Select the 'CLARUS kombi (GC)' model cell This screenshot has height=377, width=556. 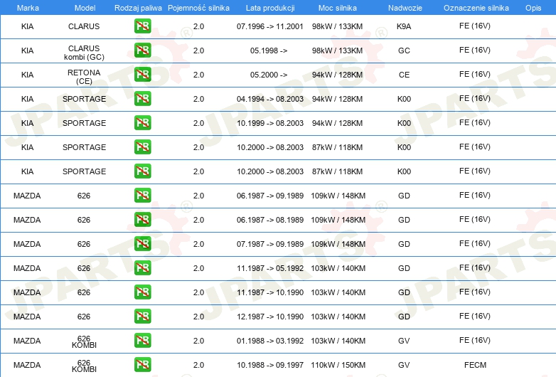pyautogui.click(x=84, y=53)
